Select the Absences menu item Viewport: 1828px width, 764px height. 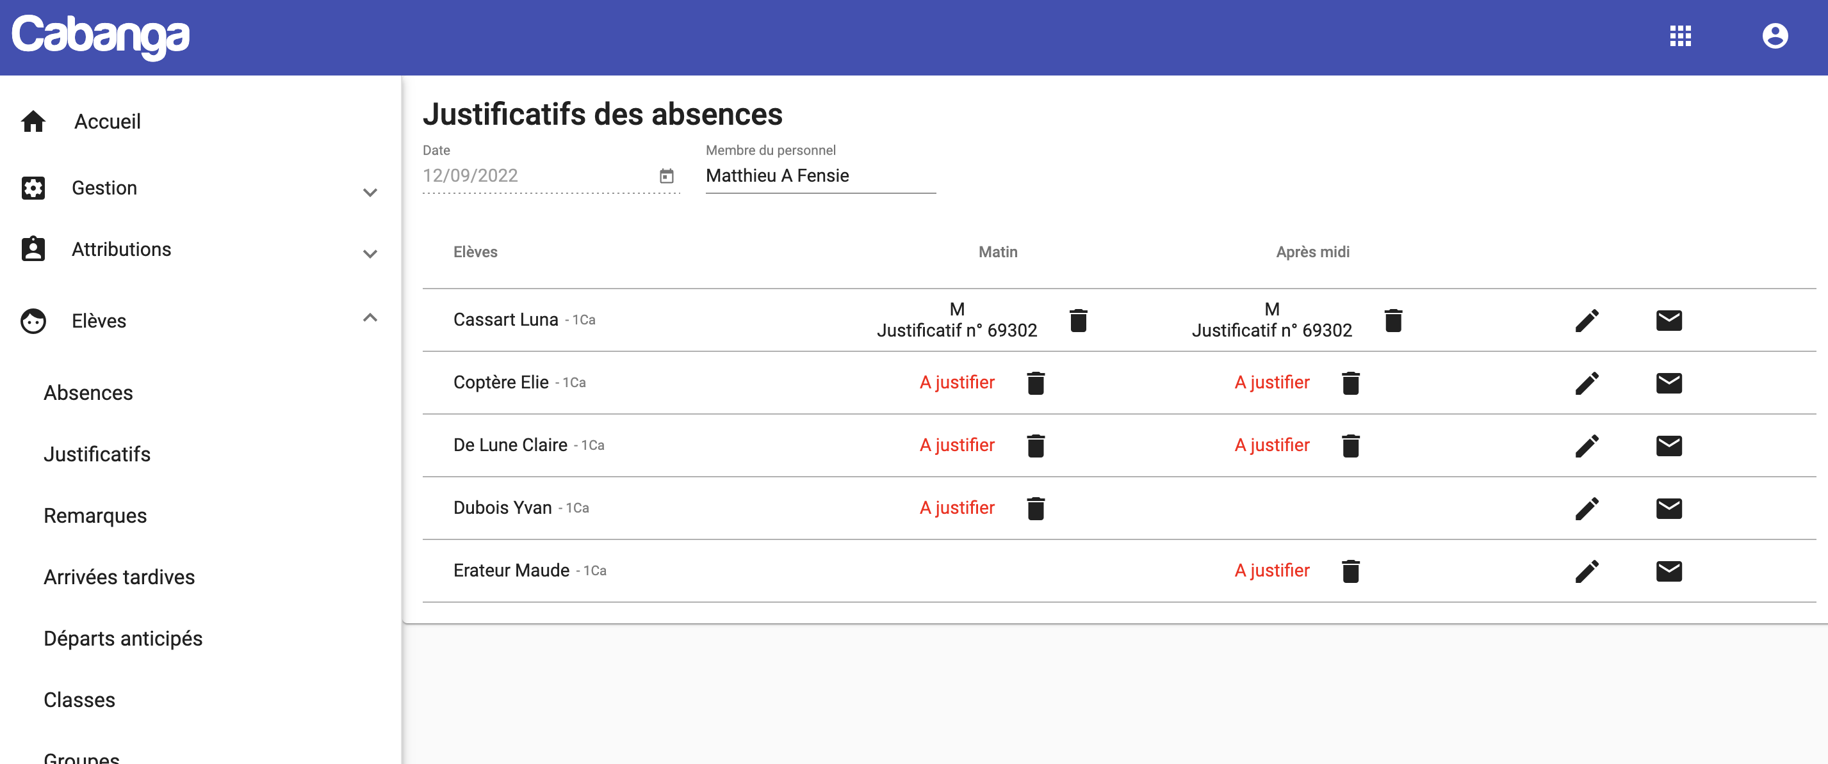point(88,392)
